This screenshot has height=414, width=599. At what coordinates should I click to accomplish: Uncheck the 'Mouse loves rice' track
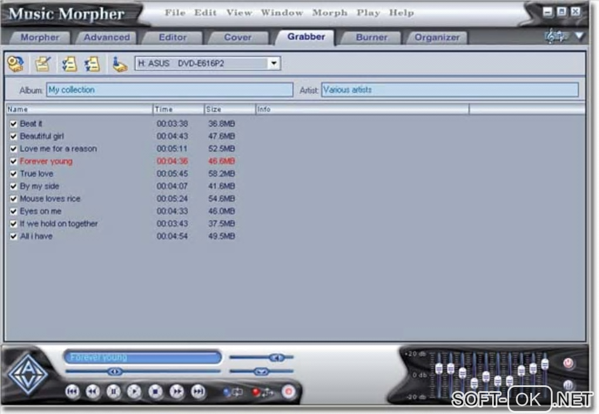[14, 199]
